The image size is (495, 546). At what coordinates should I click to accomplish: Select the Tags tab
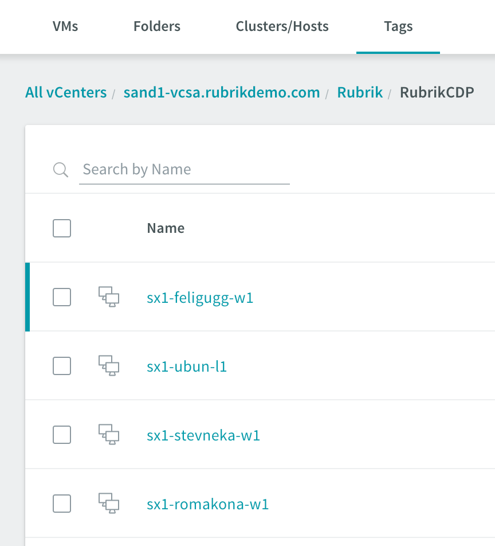(x=398, y=26)
